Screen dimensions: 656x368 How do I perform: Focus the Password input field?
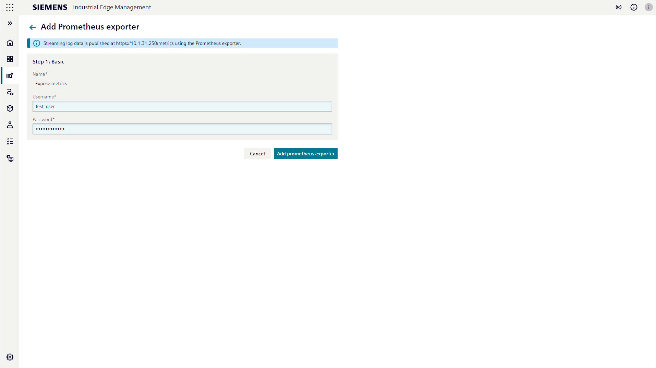point(182,129)
